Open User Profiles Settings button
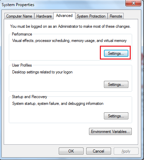Screen dimensions: 144x160 coord(116,84)
